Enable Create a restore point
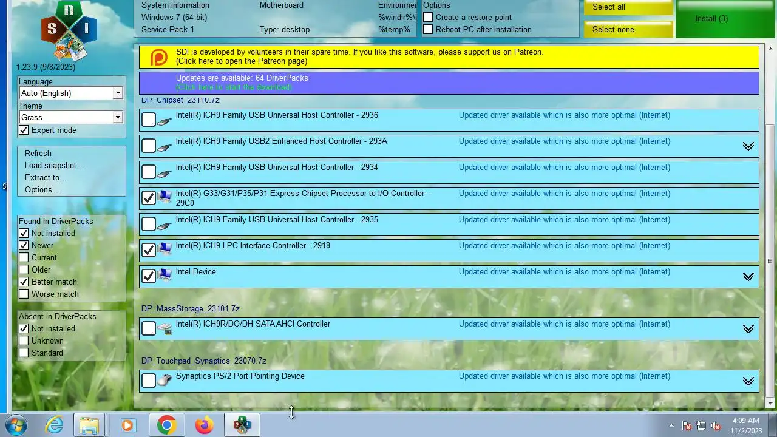Viewport: 777px width, 437px height. [428, 17]
